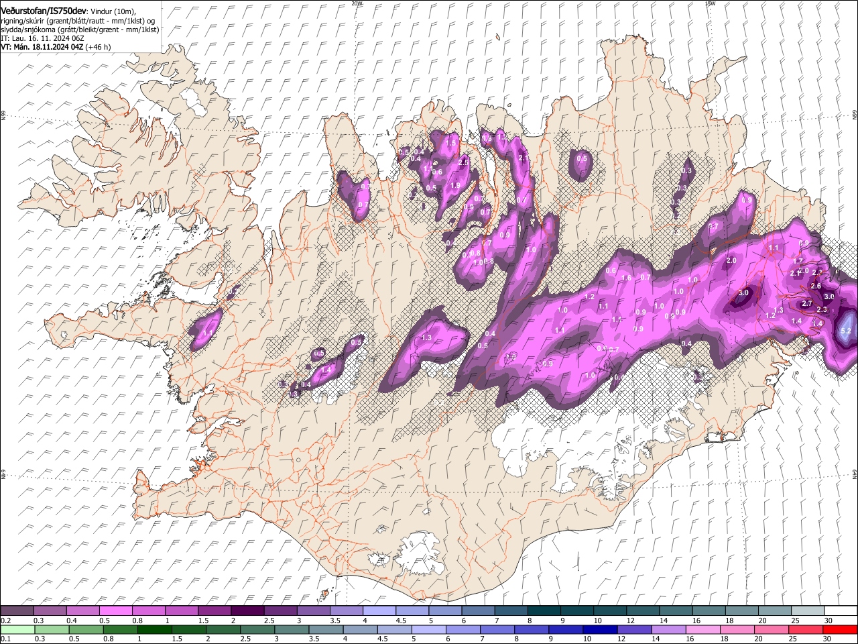Select the rain scale swatch labeled 25

pyautogui.click(x=806, y=629)
